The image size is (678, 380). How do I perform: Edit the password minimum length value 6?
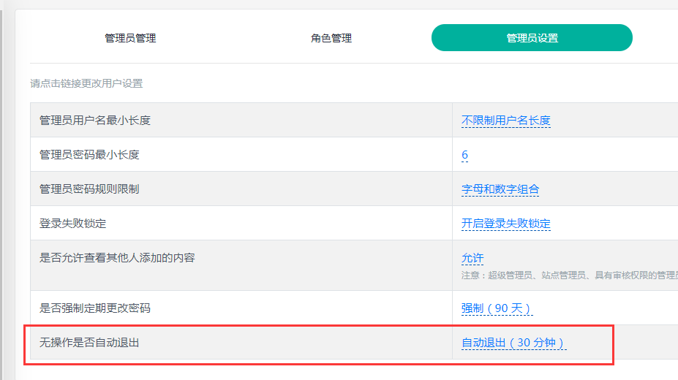[x=465, y=155]
